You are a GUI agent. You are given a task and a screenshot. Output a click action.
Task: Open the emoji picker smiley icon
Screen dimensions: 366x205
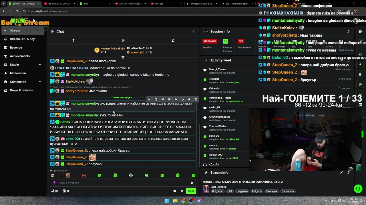(x=192, y=183)
